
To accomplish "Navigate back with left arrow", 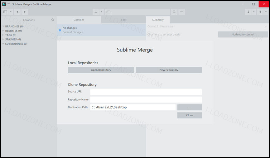I will coord(17,12).
